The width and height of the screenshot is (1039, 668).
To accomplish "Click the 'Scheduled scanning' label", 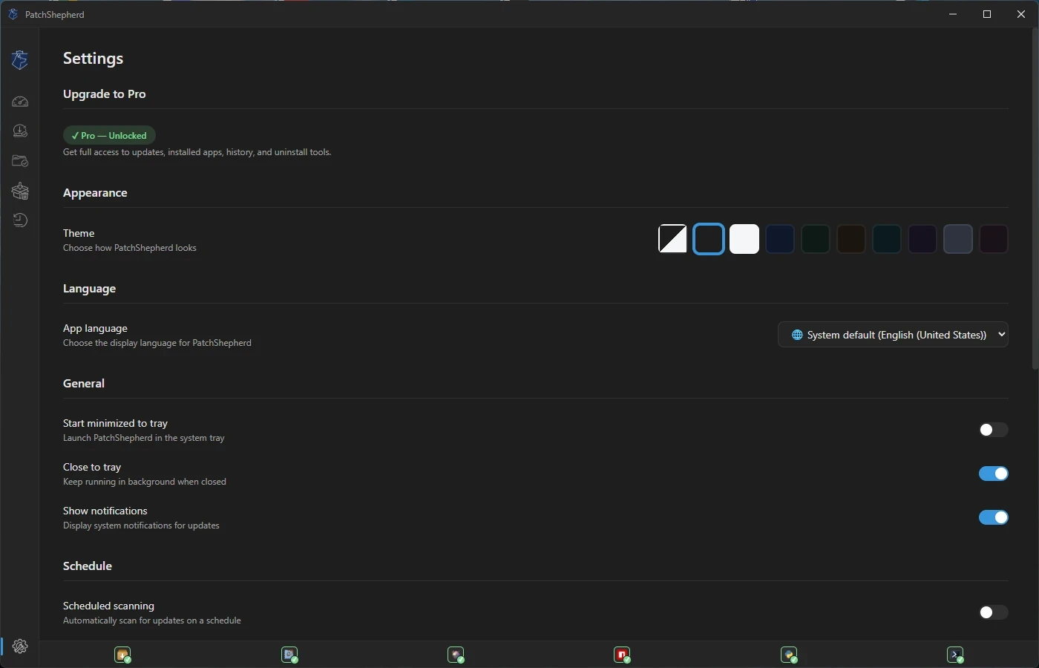I will [x=108, y=606].
